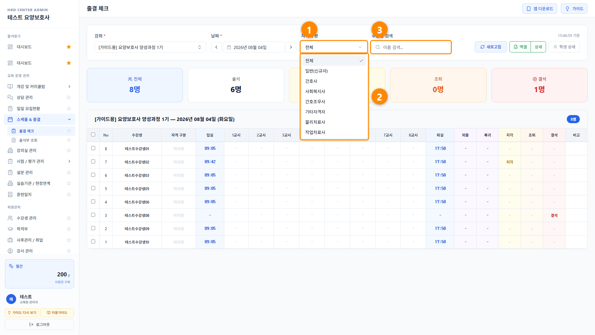Screen dimensions: 595x335
Task: Go to next date with right arrow
Action: tap(291, 47)
